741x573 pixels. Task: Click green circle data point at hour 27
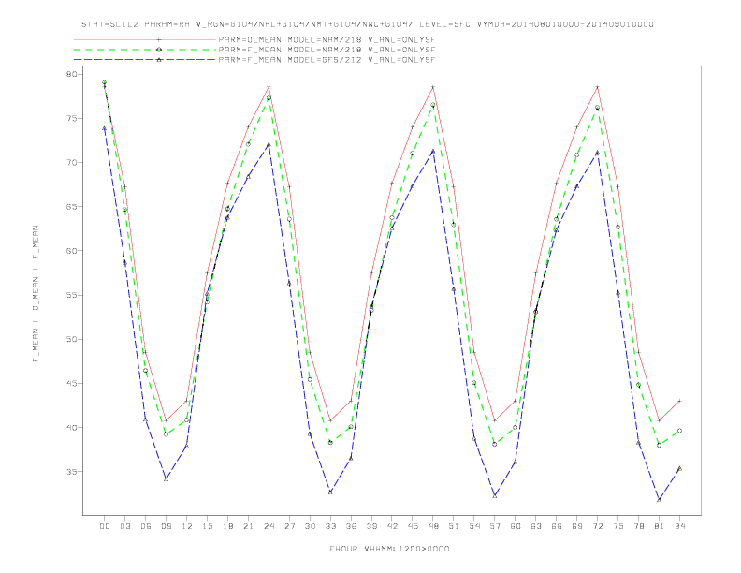click(x=289, y=219)
